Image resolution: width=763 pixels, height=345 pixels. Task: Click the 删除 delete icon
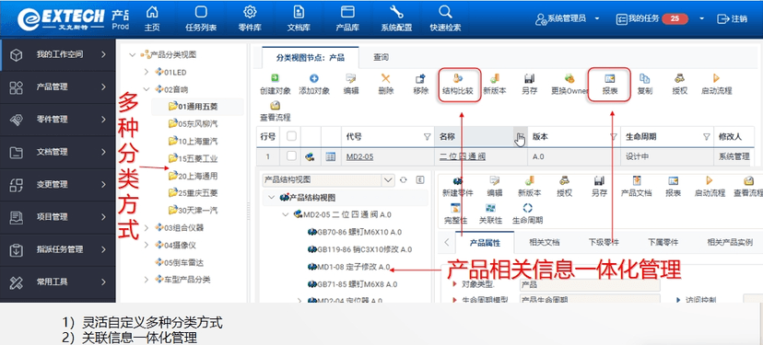[385, 84]
